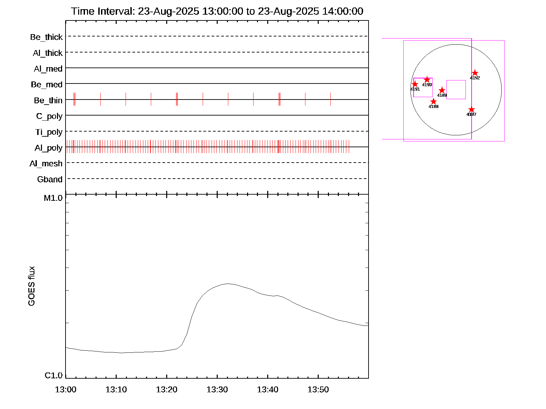Click the red star for region 4192
Screen dimensions: 546x409
[x=475, y=73]
